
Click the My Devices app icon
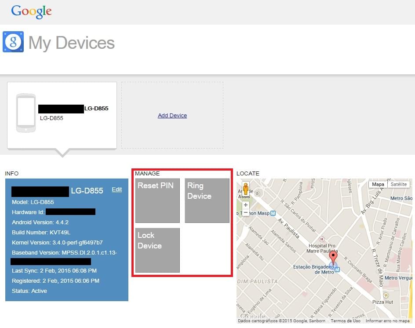coord(13,42)
